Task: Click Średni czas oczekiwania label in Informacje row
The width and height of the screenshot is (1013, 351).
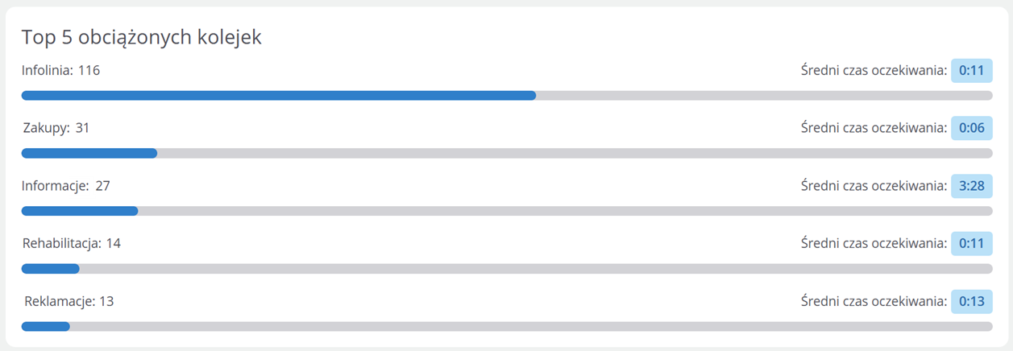Action: [874, 186]
